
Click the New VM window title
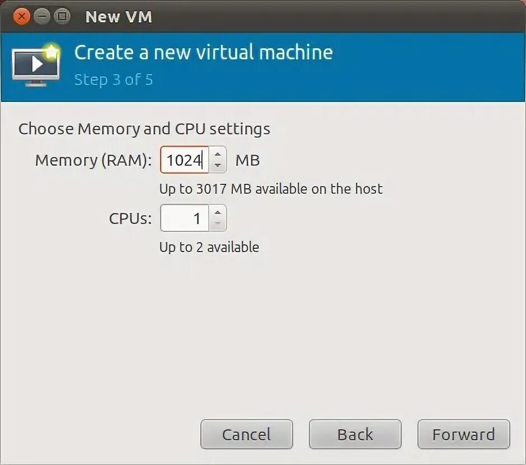coord(119,17)
